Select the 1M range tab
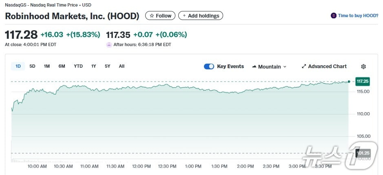Screen dimensions: 383x175 [47, 66]
